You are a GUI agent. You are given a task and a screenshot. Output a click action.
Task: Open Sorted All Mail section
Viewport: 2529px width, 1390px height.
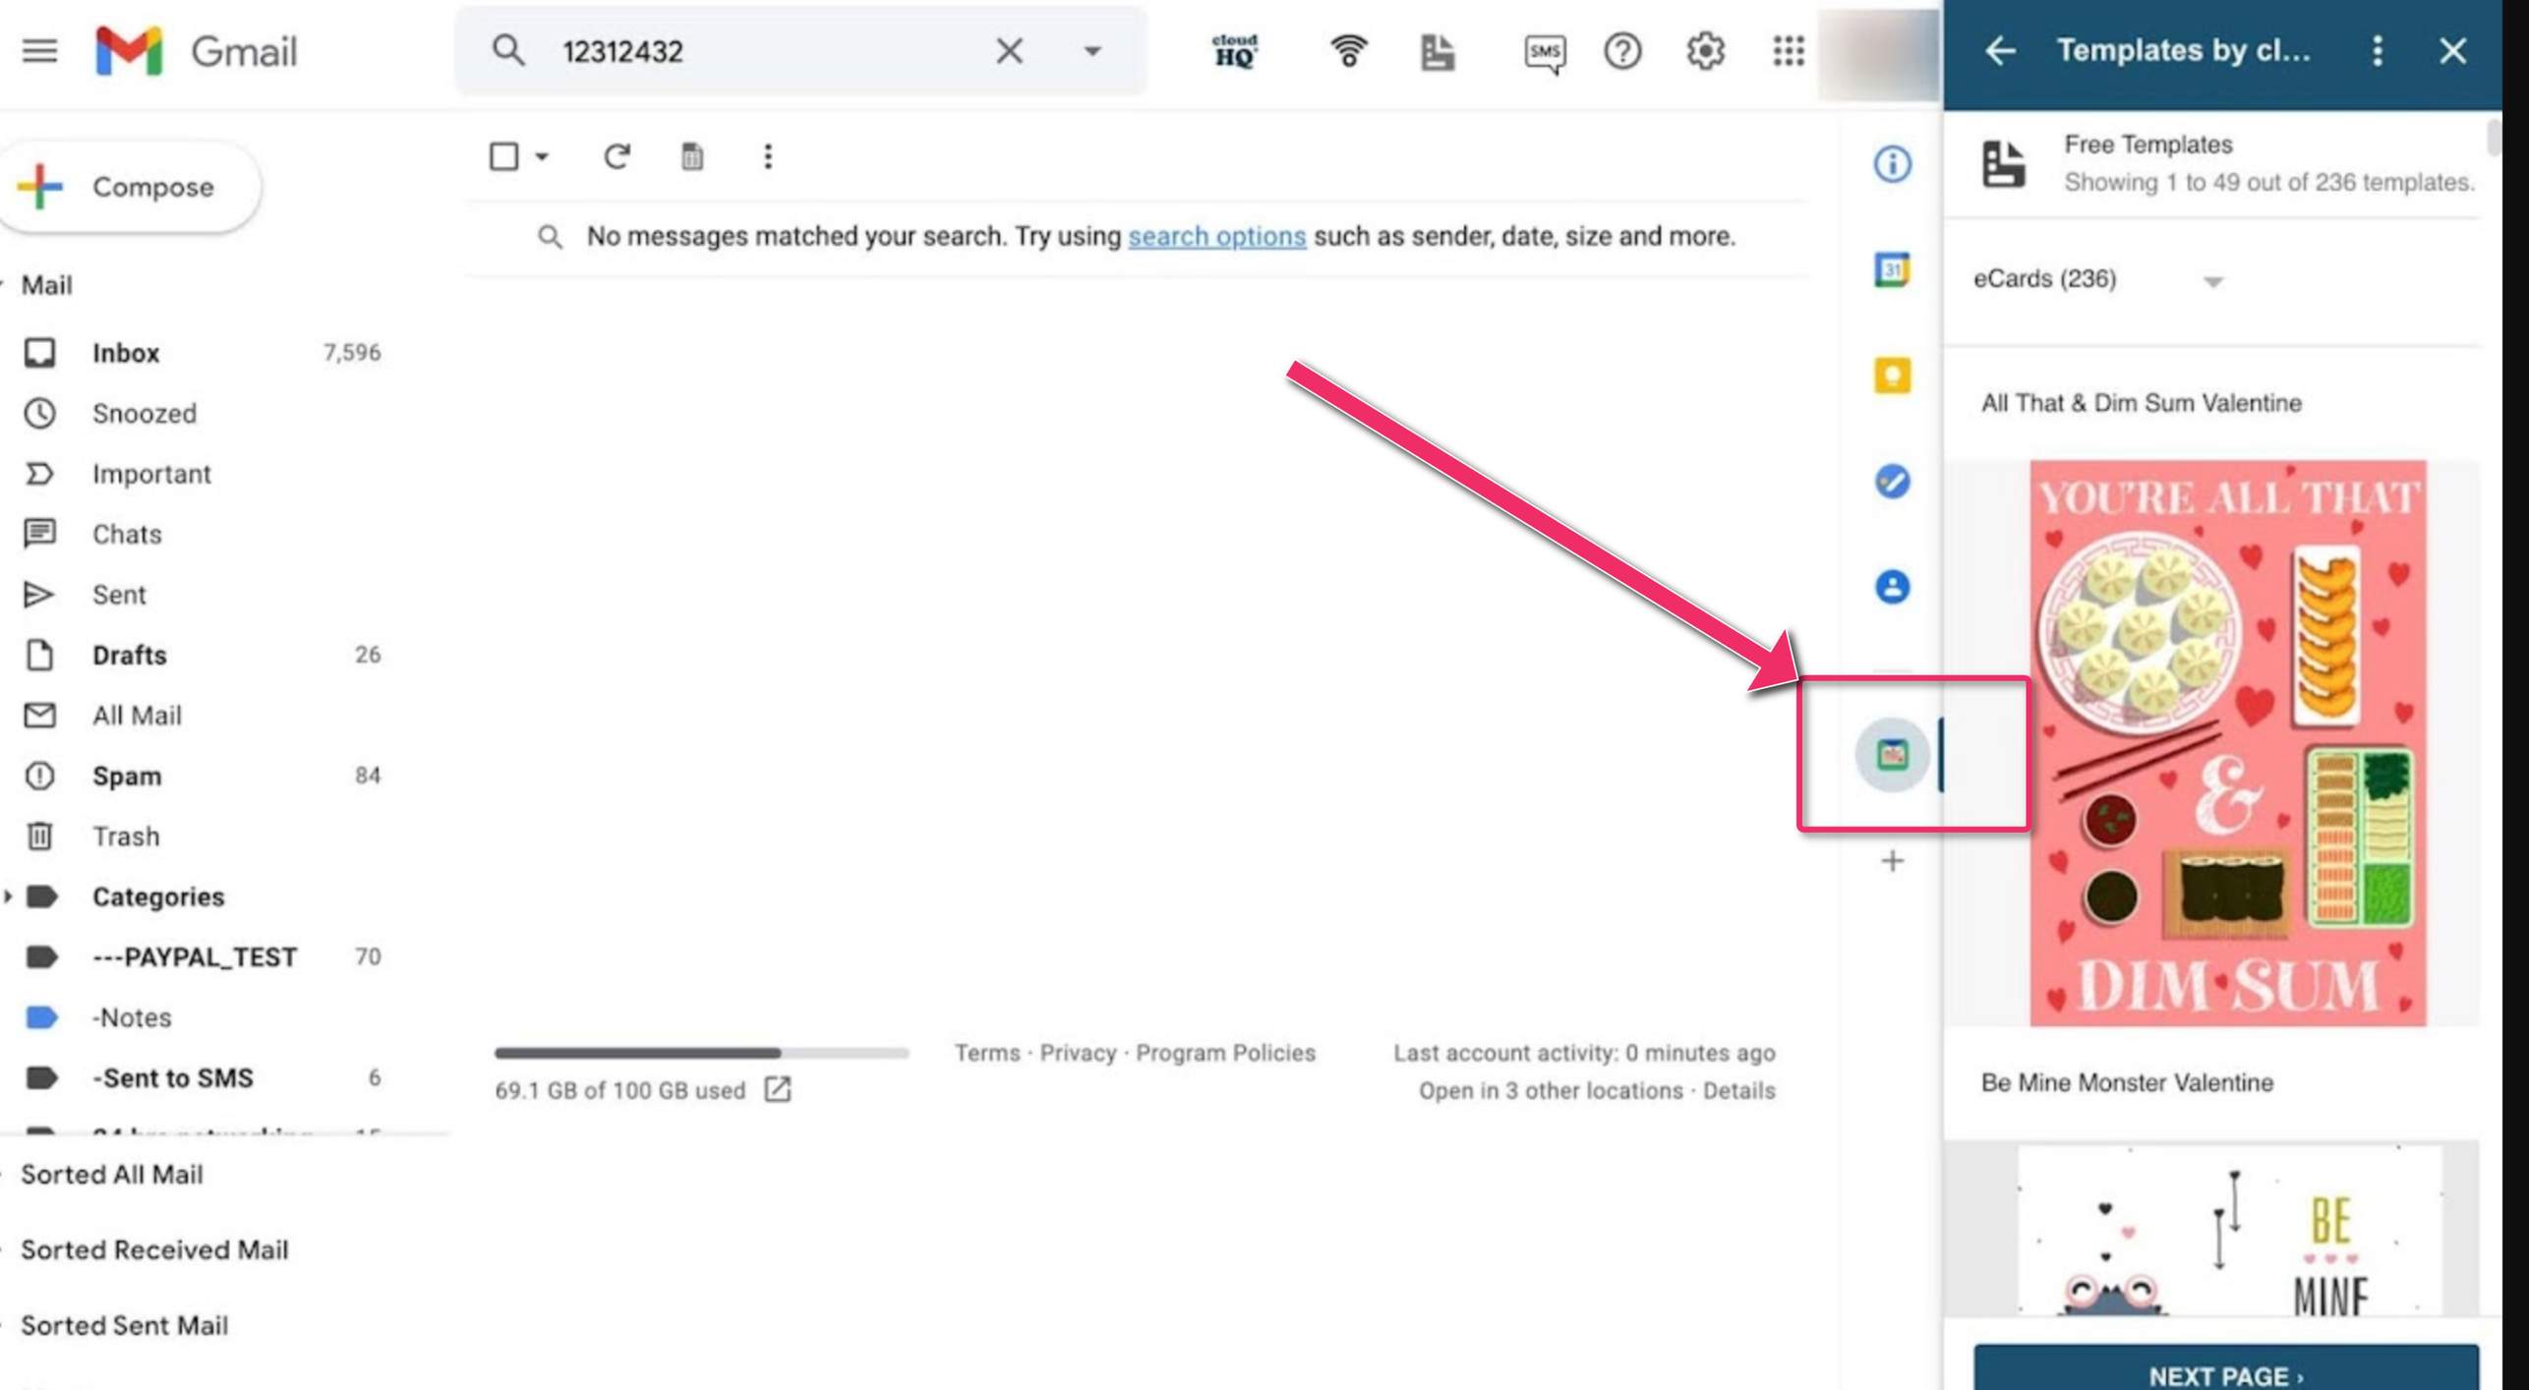pos(111,1174)
